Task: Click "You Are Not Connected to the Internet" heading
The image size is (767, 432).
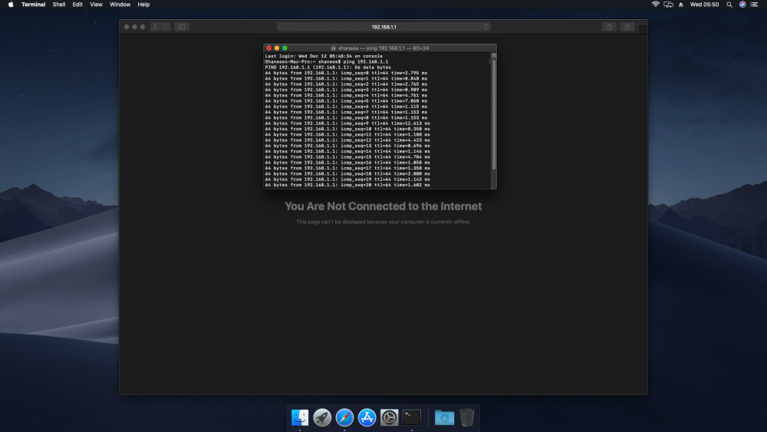Action: click(x=383, y=206)
